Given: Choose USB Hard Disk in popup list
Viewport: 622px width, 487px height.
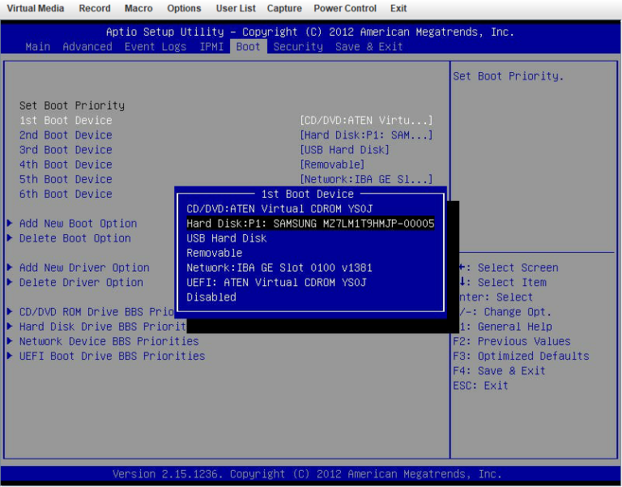Looking at the screenshot, I should pyautogui.click(x=226, y=238).
